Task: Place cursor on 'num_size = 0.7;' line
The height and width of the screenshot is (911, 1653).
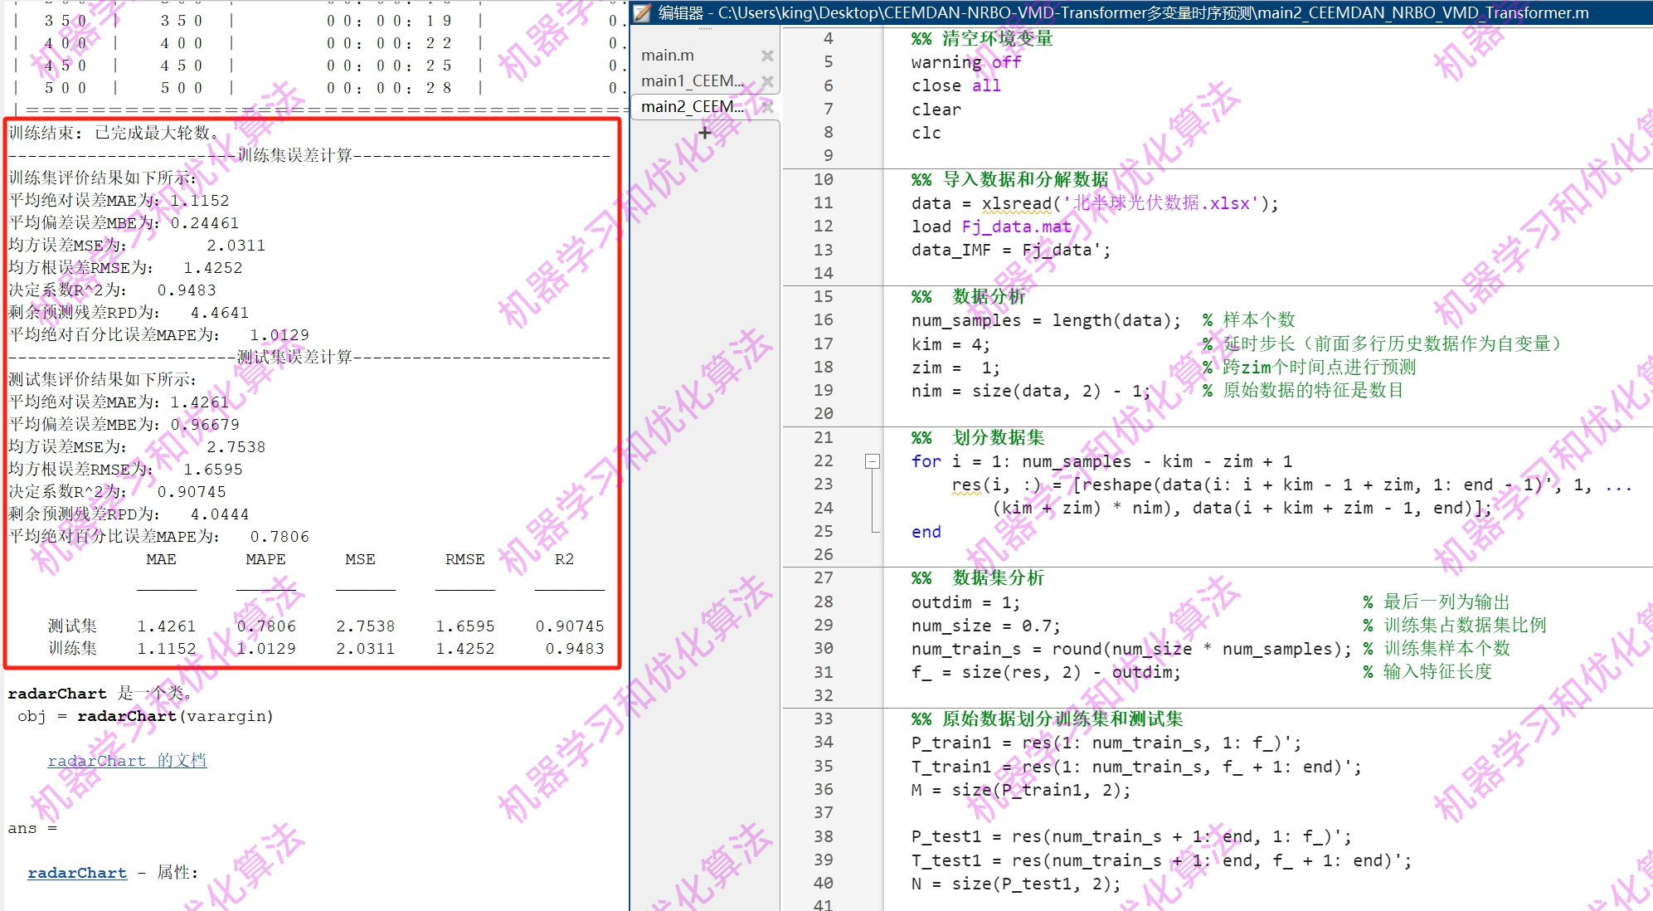Action: (985, 626)
